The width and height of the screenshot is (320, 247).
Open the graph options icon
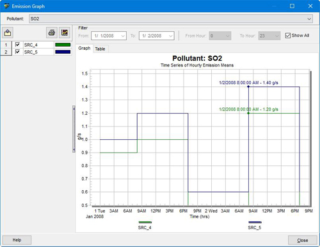pyautogui.click(x=65, y=33)
